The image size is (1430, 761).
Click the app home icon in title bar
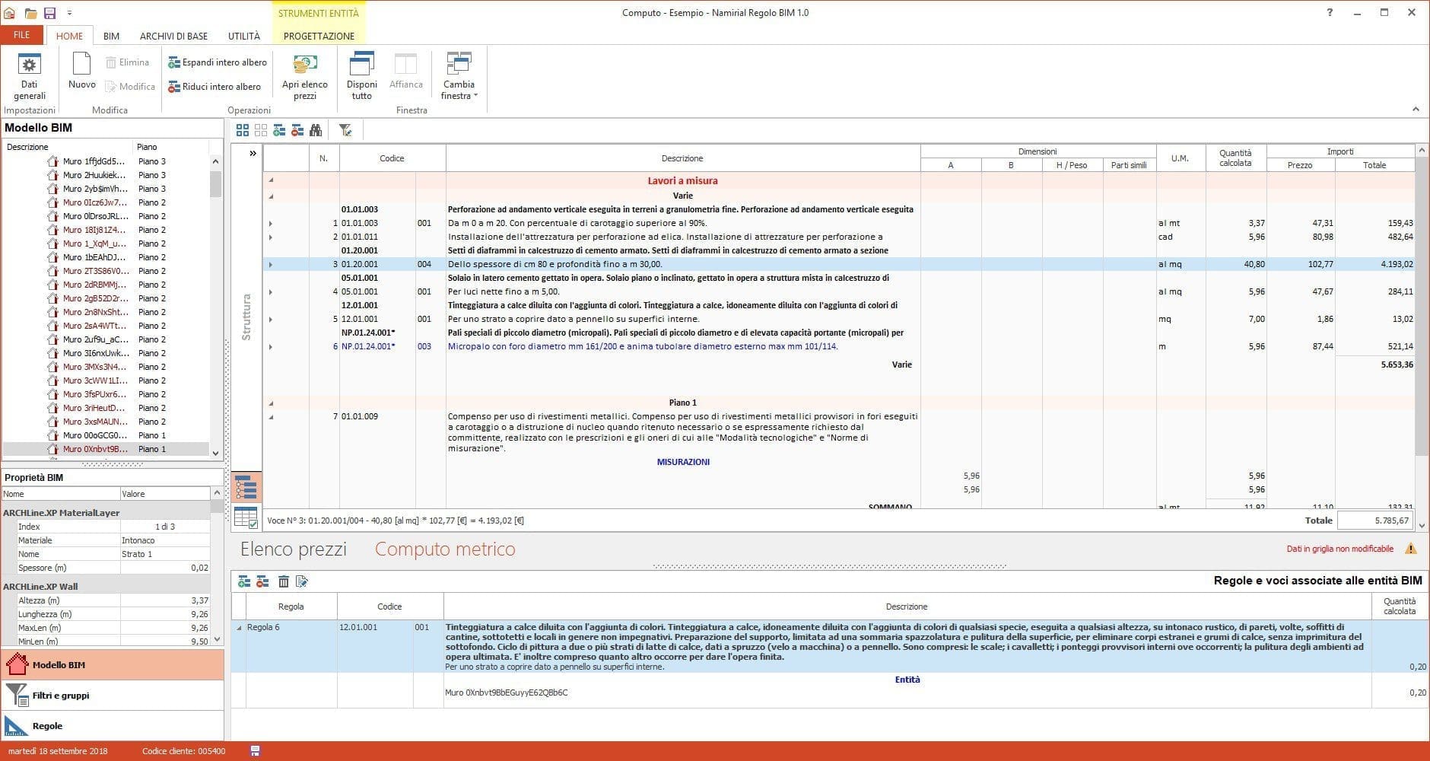pyautogui.click(x=10, y=13)
